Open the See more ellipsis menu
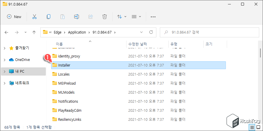Viewport: 263px width, 131px height. pos(153,17)
